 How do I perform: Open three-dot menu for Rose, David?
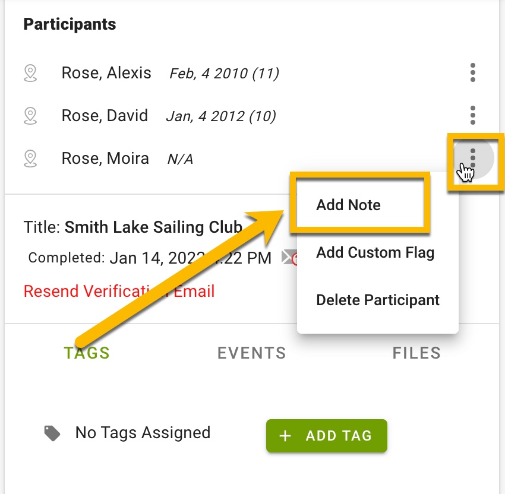click(x=472, y=115)
